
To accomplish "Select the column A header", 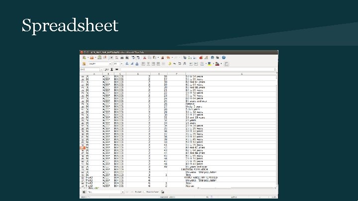I will 94,74.
